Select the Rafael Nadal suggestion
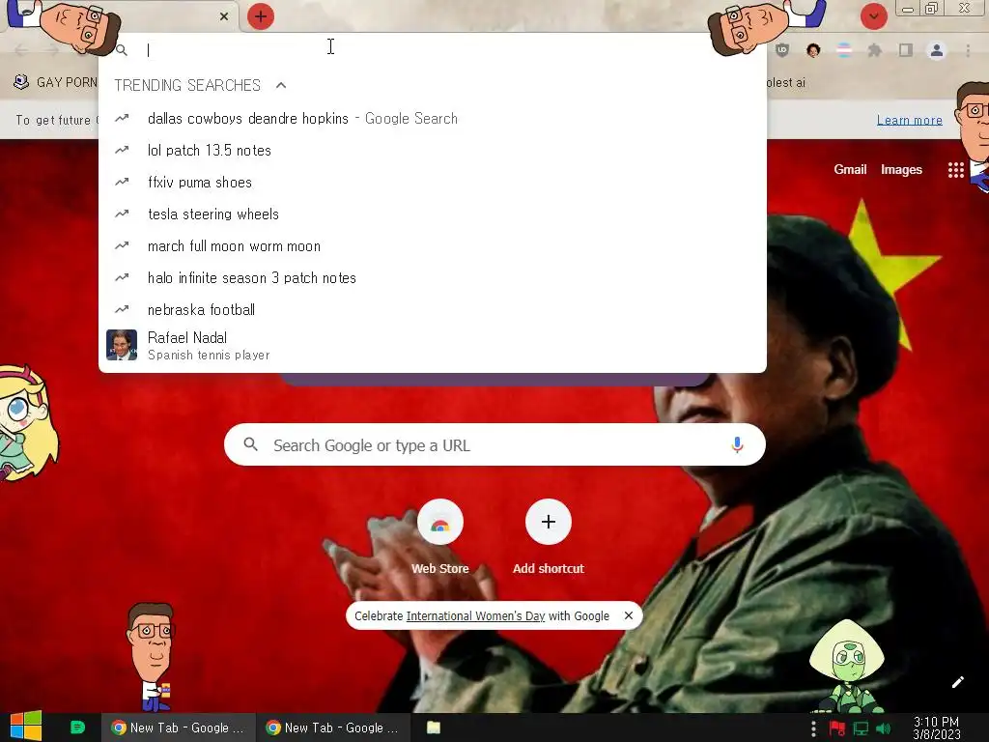The image size is (989, 742). (x=433, y=346)
